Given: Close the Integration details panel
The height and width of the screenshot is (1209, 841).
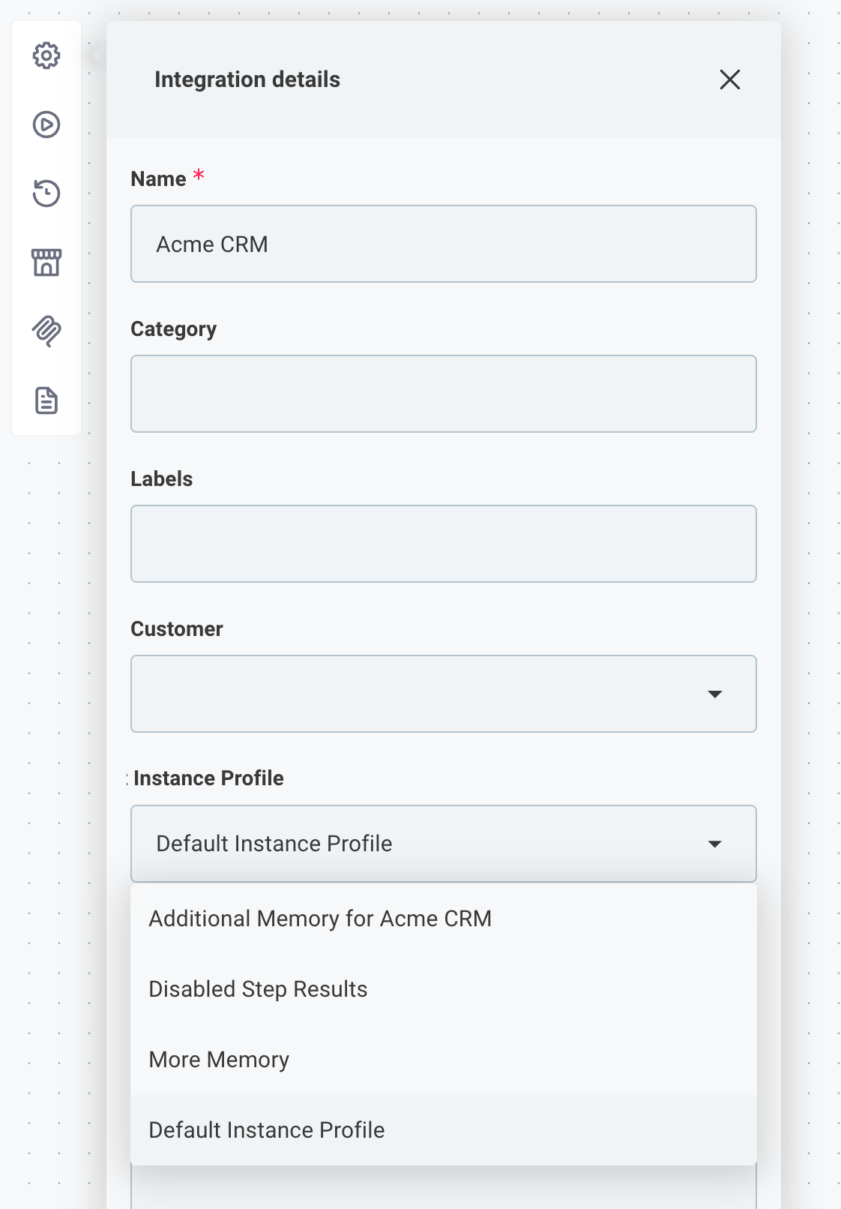Looking at the screenshot, I should [730, 79].
